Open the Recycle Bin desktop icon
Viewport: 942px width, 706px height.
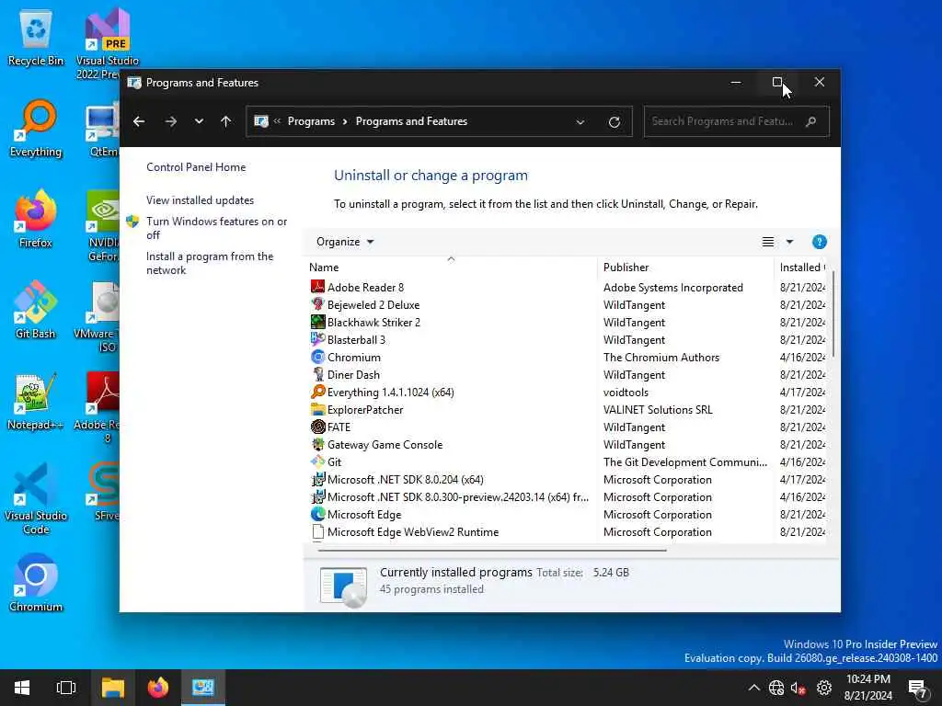(x=36, y=39)
